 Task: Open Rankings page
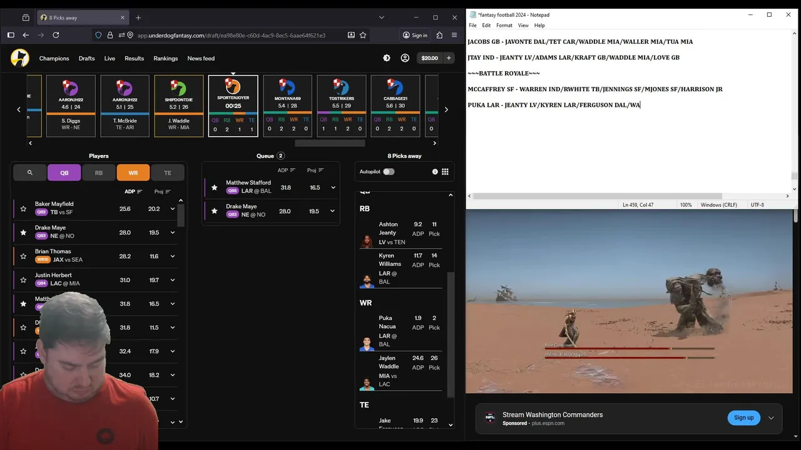166,58
